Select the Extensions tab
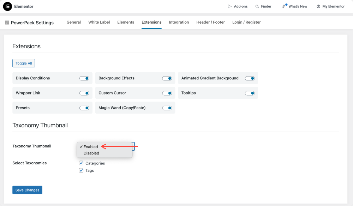This screenshot has height=206, width=353. (x=151, y=22)
